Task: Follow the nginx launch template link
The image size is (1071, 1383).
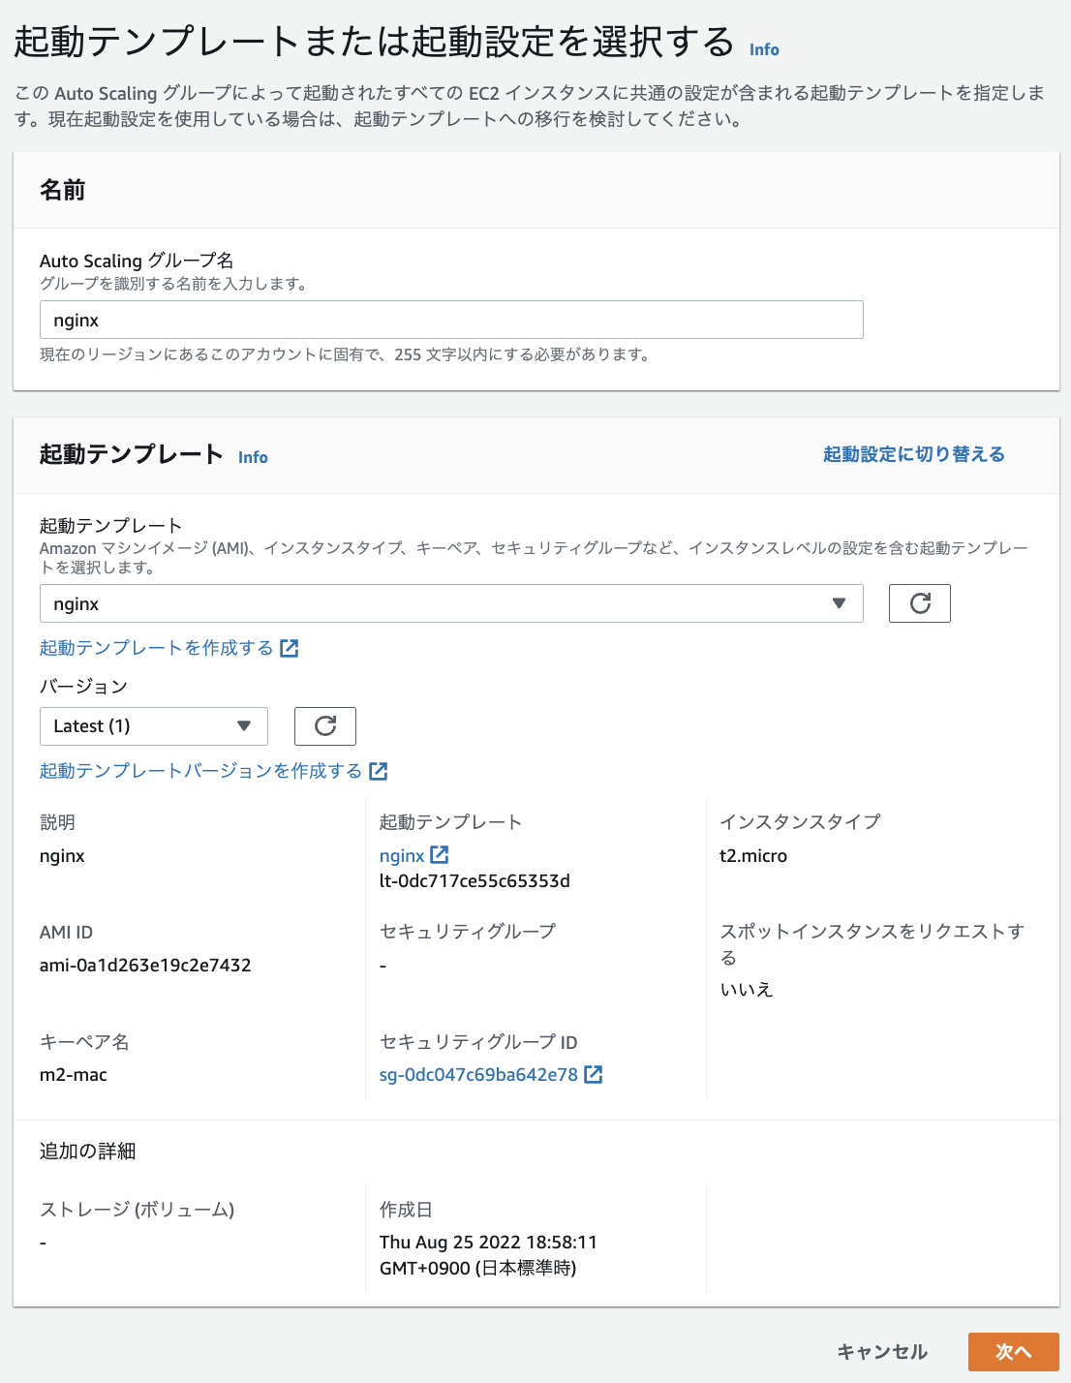Action: pyautogui.click(x=402, y=854)
